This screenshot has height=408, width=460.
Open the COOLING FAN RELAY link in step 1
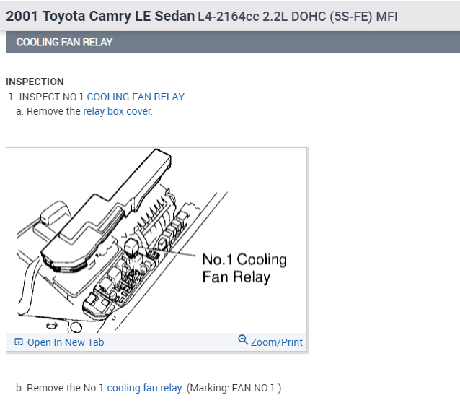[136, 97]
